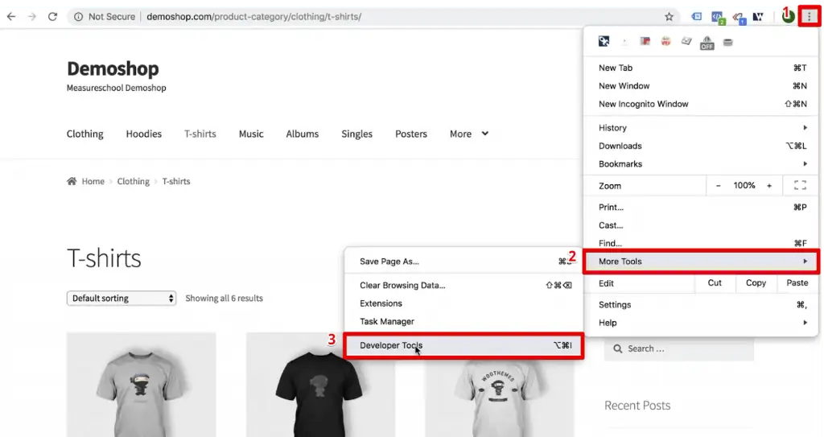Screen dimensions: 824x437
Task: Select Find... in the menu
Action: pos(701,243)
